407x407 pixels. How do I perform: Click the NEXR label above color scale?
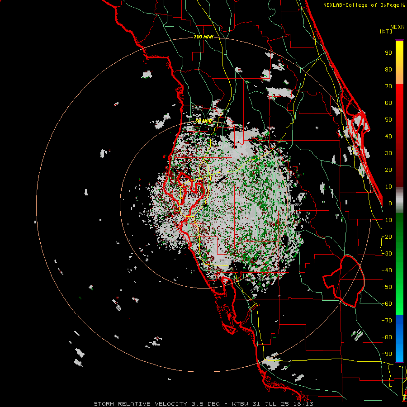click(x=398, y=27)
